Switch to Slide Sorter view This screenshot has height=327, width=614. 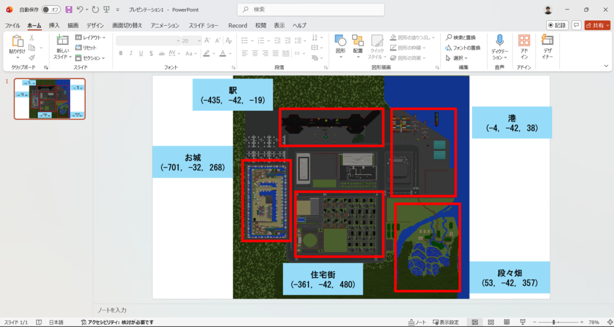(x=491, y=322)
